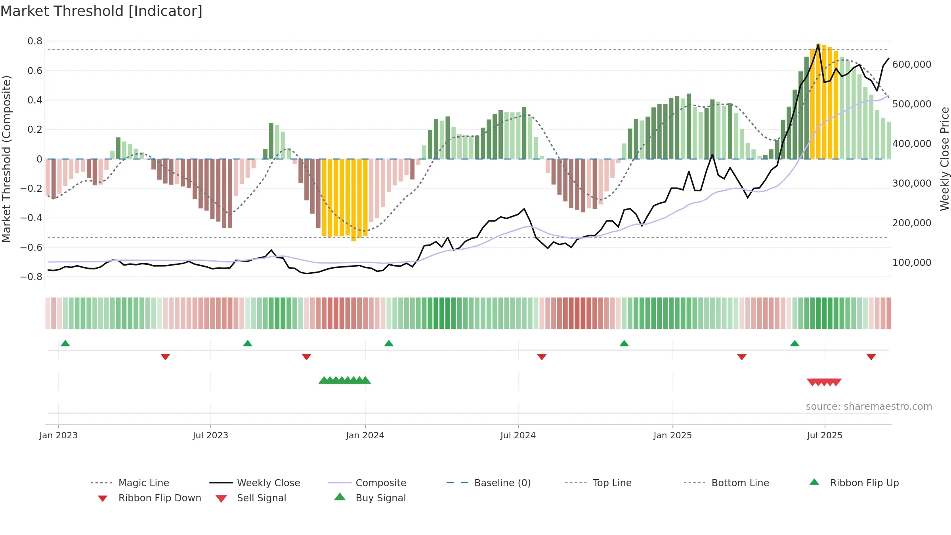
Task: Click the red Ribbon Flip Down legend triangle
Action: pyautogui.click(x=103, y=499)
